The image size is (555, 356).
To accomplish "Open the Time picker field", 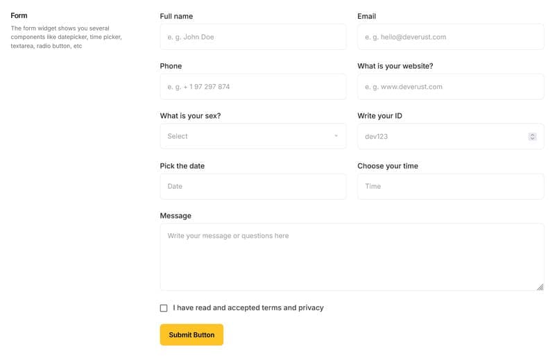I will click(450, 187).
